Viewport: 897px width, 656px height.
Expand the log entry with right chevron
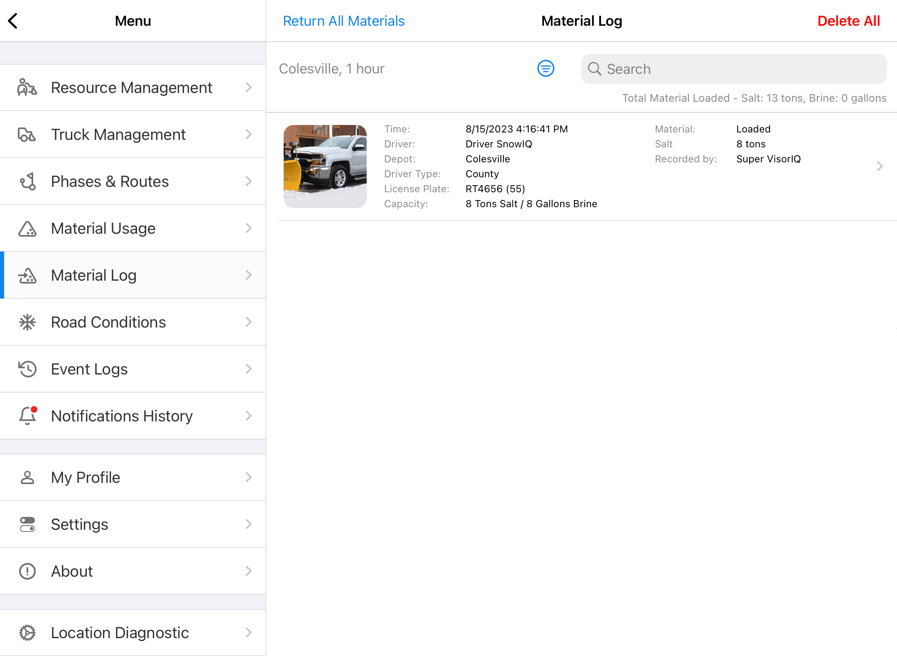[880, 166]
